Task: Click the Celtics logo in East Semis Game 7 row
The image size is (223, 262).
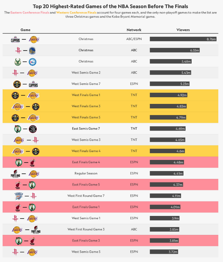Action: pyautogui.click(x=18, y=129)
